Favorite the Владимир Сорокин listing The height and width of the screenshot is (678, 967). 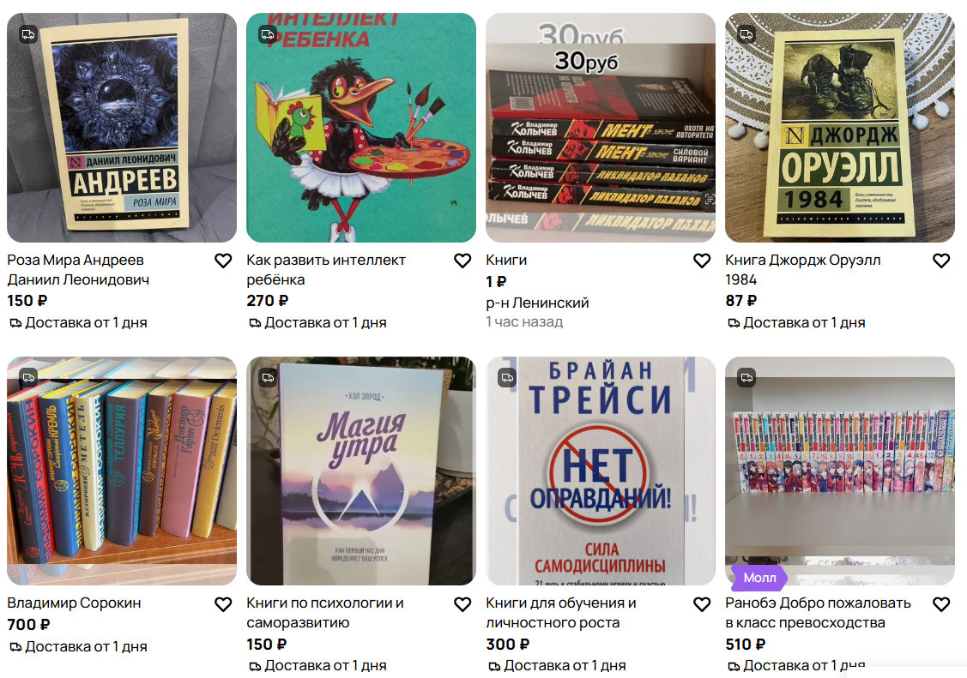223,605
